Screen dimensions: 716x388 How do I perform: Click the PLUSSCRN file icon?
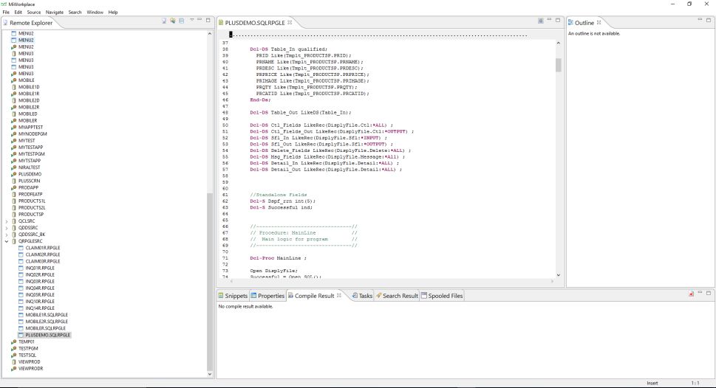[14, 181]
